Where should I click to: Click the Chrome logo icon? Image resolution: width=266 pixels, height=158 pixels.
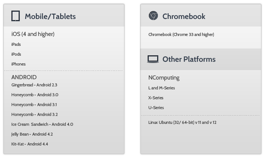153,16
